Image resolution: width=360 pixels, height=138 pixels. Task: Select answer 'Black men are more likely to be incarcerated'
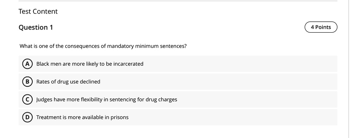pyautogui.click(x=178, y=64)
